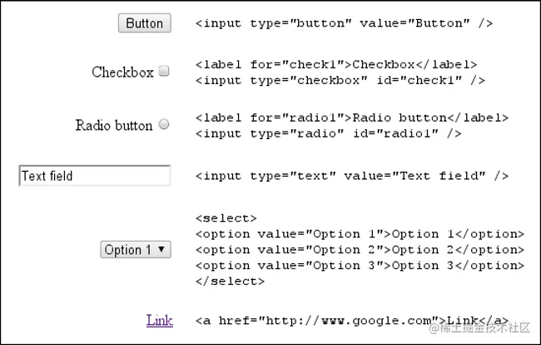Click the "Radio button" label text
Screen dimensions: 541x345
[x=114, y=126]
